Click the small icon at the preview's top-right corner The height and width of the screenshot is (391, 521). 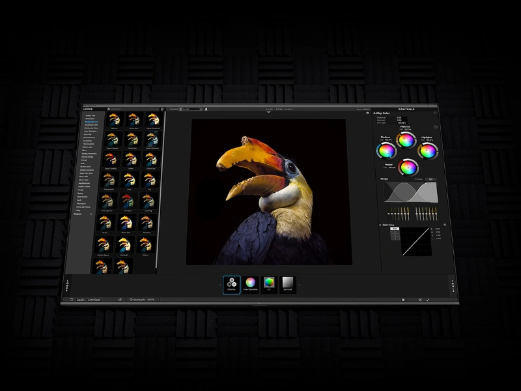click(x=367, y=113)
